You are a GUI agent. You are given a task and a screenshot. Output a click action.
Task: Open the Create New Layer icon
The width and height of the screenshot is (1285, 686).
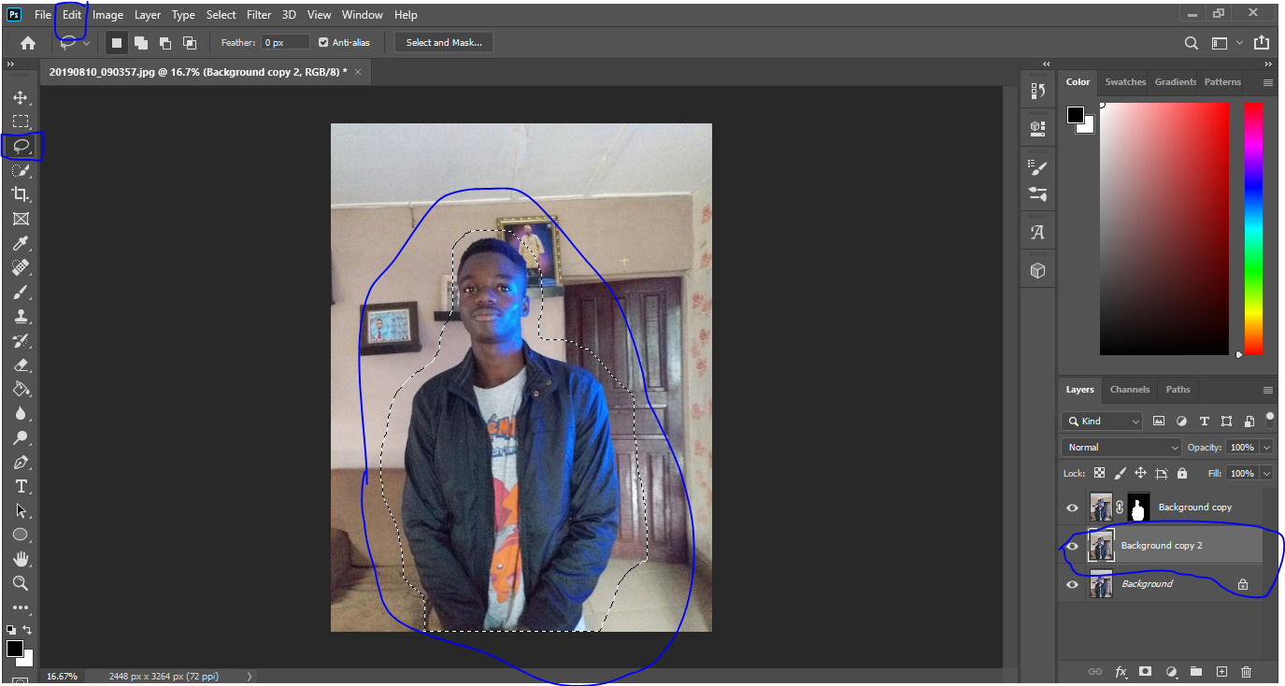tap(1221, 671)
